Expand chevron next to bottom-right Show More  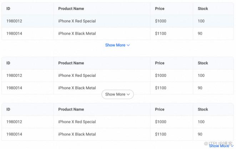coord(232,146)
